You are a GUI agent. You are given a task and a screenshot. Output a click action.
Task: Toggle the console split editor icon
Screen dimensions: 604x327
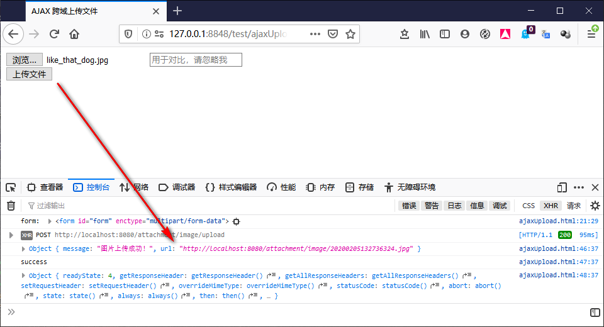click(x=595, y=313)
